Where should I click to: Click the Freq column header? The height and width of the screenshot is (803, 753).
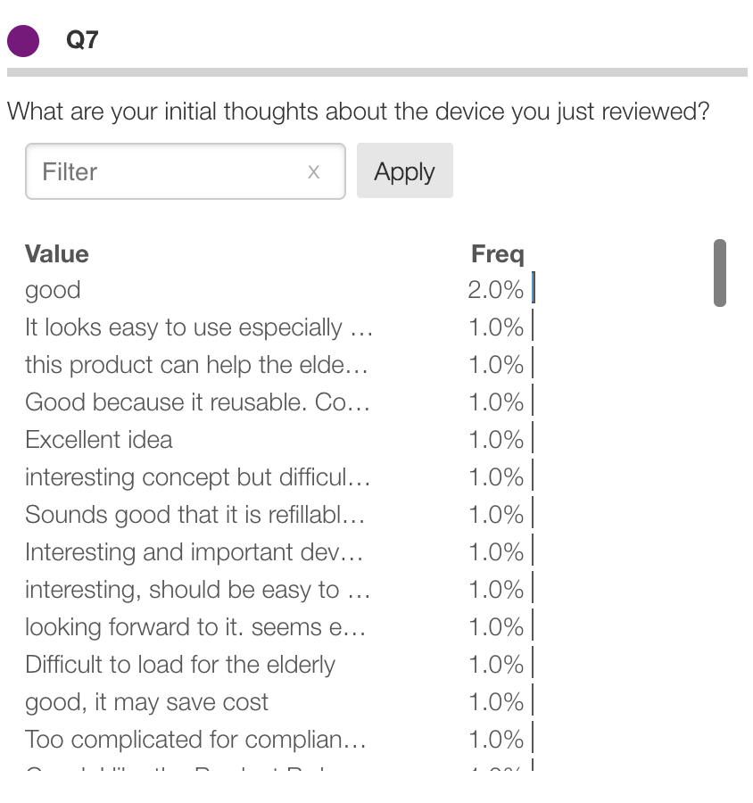[x=497, y=254]
